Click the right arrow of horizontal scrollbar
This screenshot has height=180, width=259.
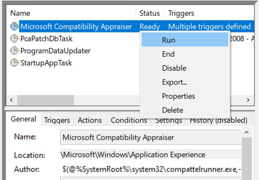(248, 100)
